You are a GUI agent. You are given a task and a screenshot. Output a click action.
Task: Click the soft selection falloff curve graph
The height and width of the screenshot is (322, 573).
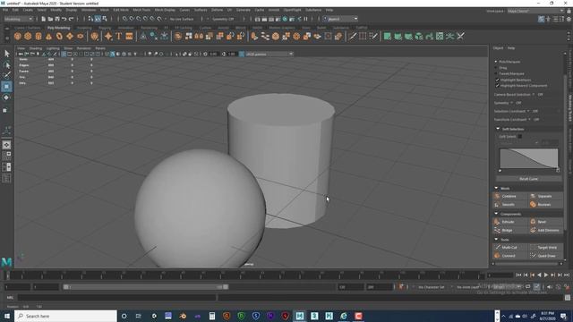coord(529,158)
